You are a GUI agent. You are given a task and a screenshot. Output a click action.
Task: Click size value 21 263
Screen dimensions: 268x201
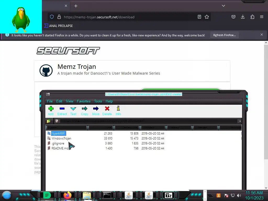(x=108, y=133)
